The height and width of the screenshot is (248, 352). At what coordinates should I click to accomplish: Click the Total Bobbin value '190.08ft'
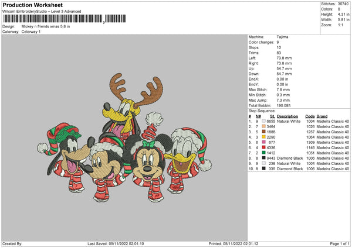[x=284, y=105]
